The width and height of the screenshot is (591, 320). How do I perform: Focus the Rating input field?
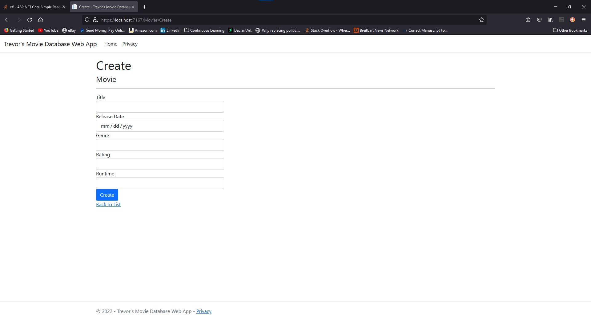[160, 164]
